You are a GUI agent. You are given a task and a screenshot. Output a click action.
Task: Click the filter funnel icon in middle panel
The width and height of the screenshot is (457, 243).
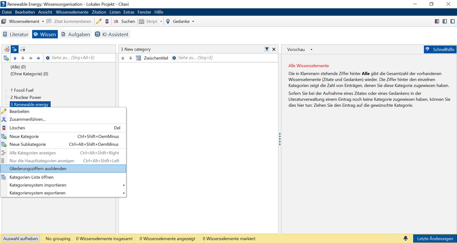point(267,49)
